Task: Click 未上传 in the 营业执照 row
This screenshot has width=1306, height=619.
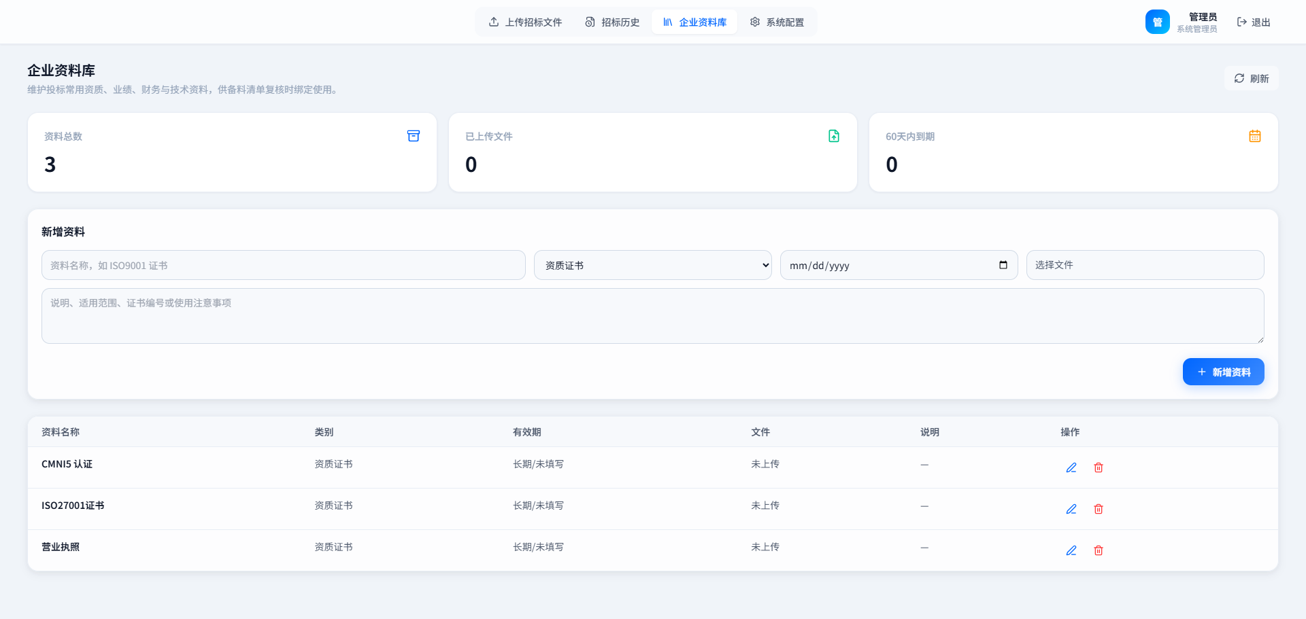Action: pos(765,547)
